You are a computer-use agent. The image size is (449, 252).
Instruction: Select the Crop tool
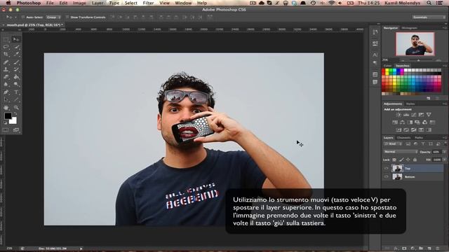6,54
